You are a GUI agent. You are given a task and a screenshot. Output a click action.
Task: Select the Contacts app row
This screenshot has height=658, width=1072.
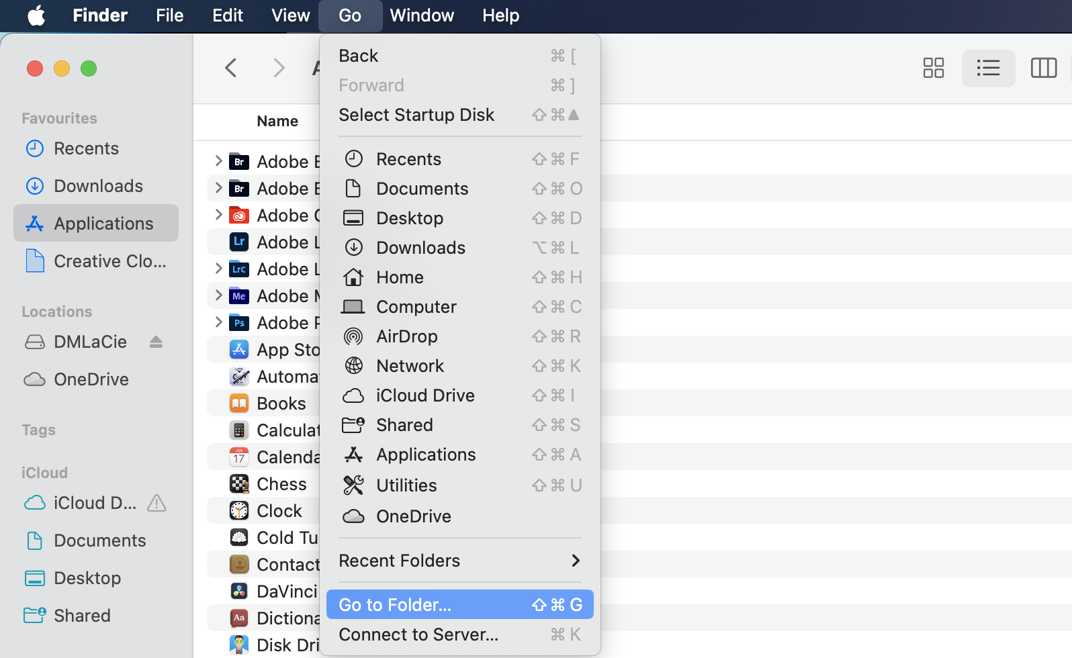(263, 564)
